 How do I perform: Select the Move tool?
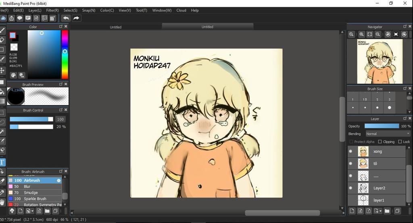coord(2,70)
